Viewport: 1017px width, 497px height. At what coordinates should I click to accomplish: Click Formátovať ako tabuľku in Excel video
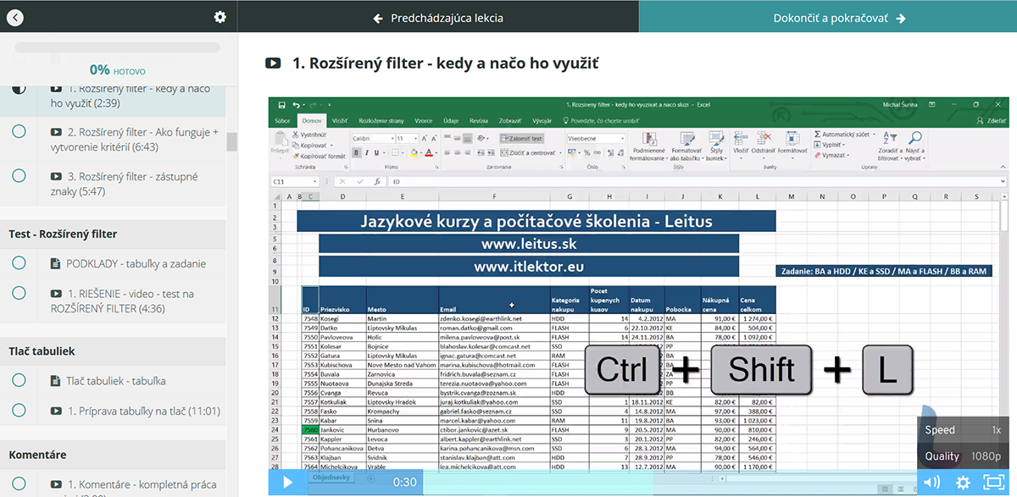(x=686, y=145)
